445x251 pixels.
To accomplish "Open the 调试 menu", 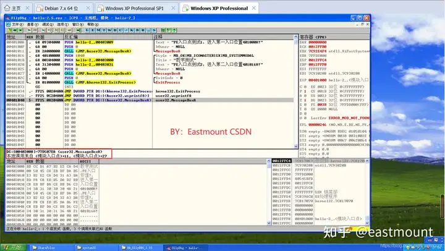I will point(48,24).
